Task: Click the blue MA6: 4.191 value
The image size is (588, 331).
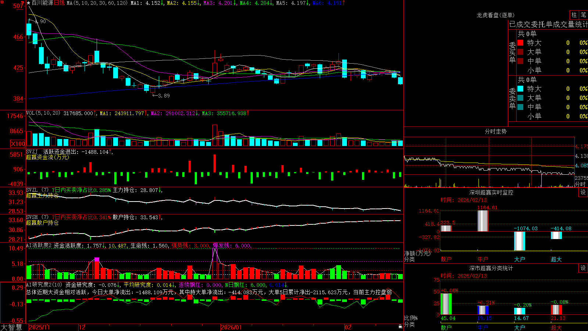Action: click(x=329, y=3)
